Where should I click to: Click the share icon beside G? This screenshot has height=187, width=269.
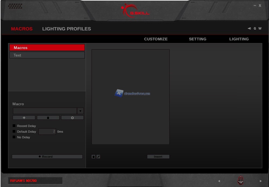coord(249,29)
